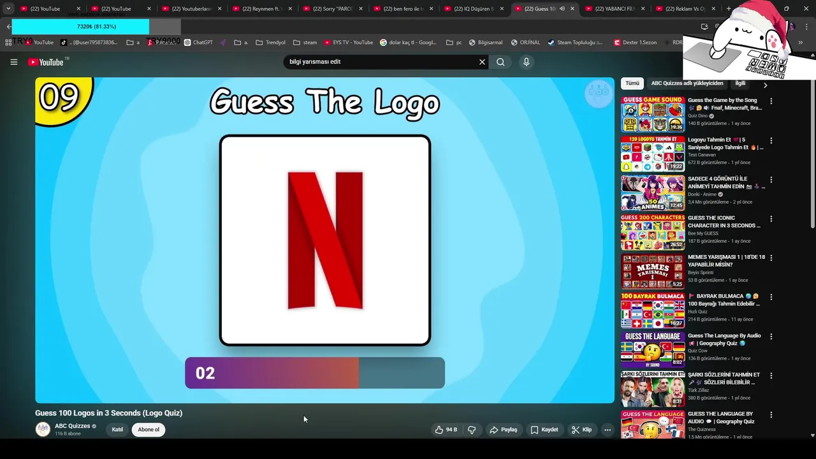Click 'Quiz Dino' channel name
Screen dimensions: 816x459
(x=698, y=116)
